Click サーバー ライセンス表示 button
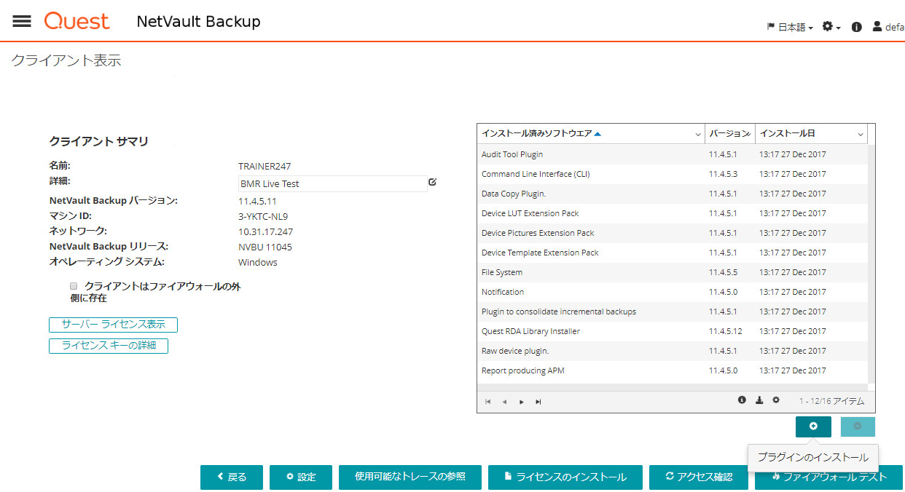 (x=113, y=325)
